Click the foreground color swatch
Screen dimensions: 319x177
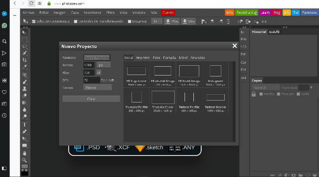[x=25, y=166]
